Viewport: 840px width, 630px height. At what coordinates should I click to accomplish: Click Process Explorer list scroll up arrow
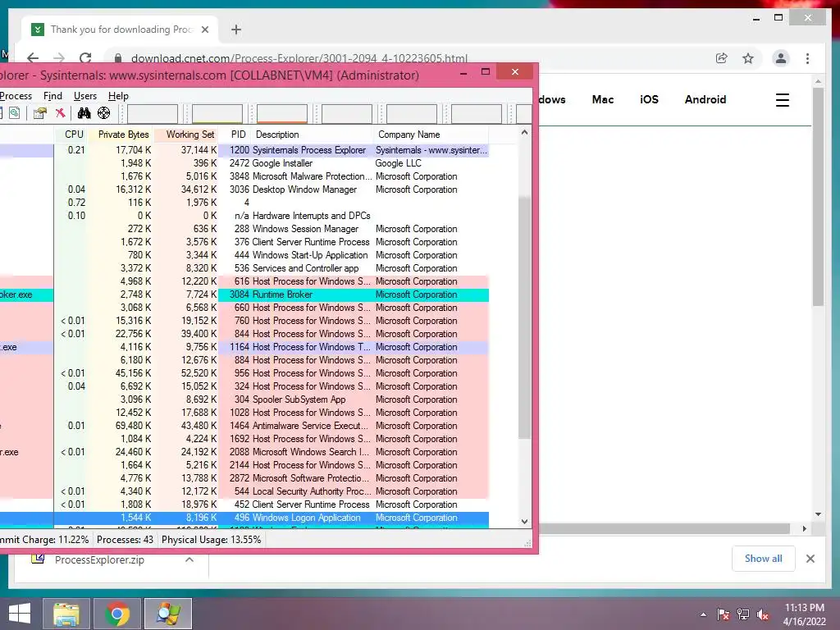tap(524, 132)
